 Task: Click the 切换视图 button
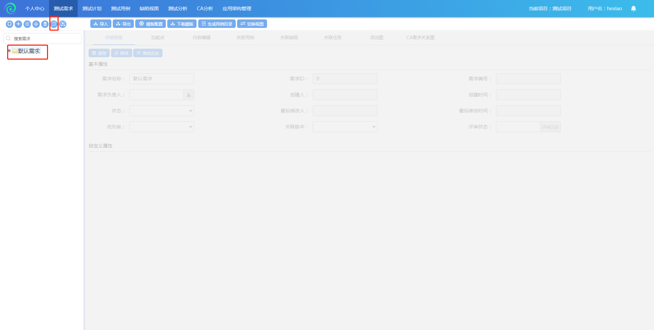click(252, 24)
